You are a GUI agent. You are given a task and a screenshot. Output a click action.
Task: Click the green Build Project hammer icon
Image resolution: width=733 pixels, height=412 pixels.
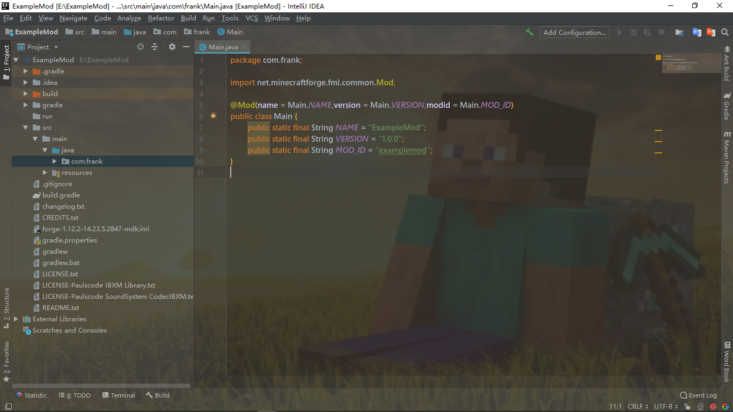tap(530, 32)
